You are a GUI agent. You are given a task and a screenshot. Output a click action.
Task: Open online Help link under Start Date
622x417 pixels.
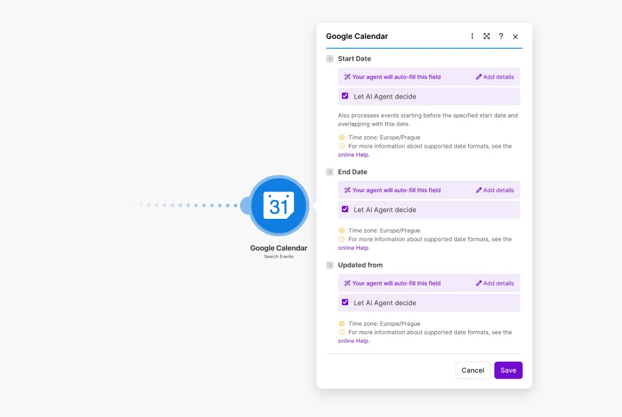tap(353, 155)
